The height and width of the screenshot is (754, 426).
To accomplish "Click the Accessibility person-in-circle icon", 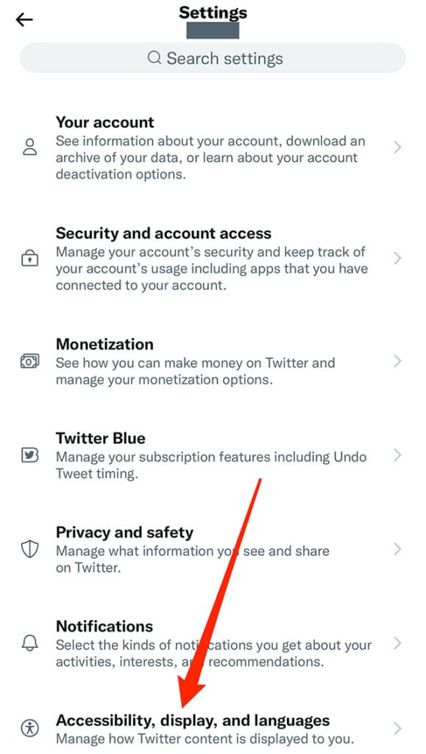I will click(x=29, y=728).
